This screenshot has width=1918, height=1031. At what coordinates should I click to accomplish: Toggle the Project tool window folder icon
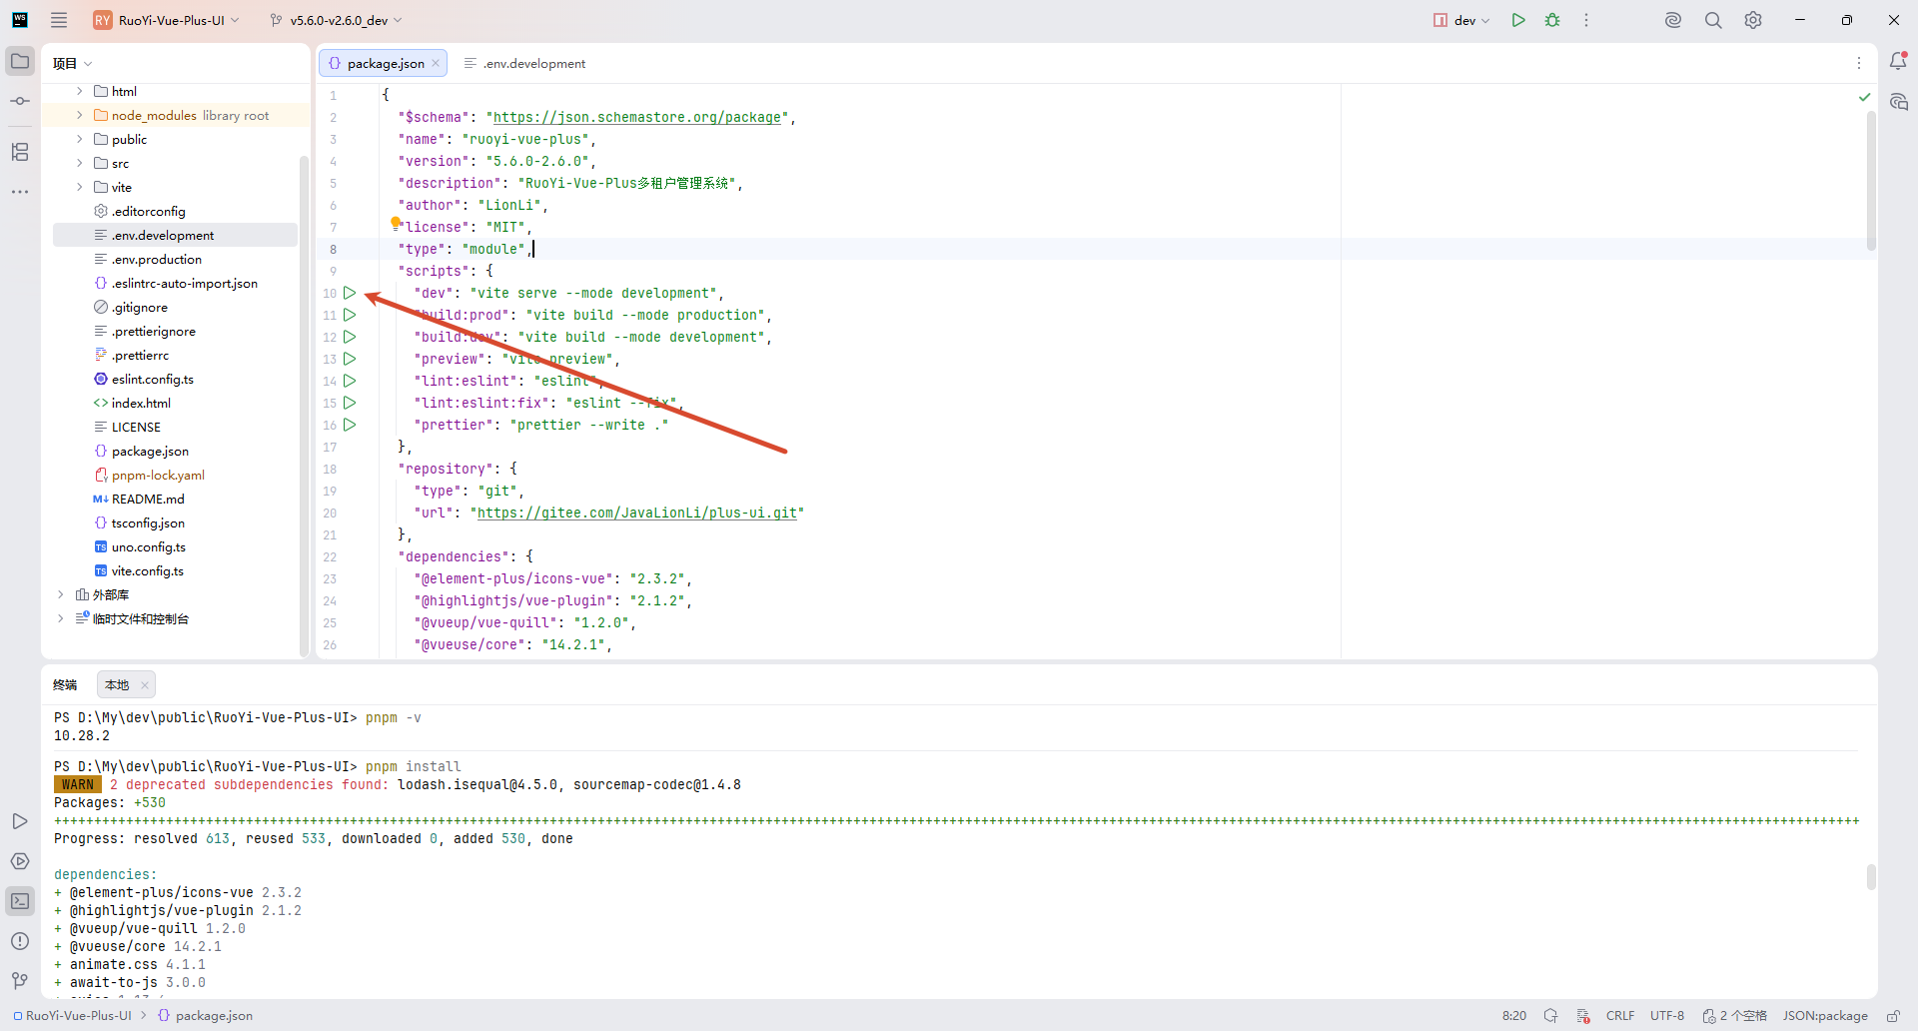(x=20, y=61)
